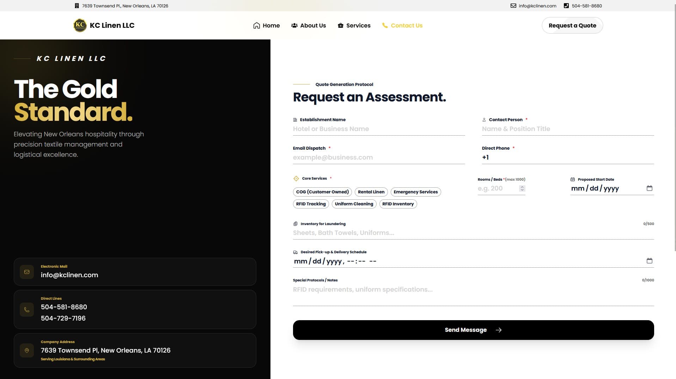Toggle the COG (Customer Owned) service chip
This screenshot has height=379, width=676.
tap(322, 192)
